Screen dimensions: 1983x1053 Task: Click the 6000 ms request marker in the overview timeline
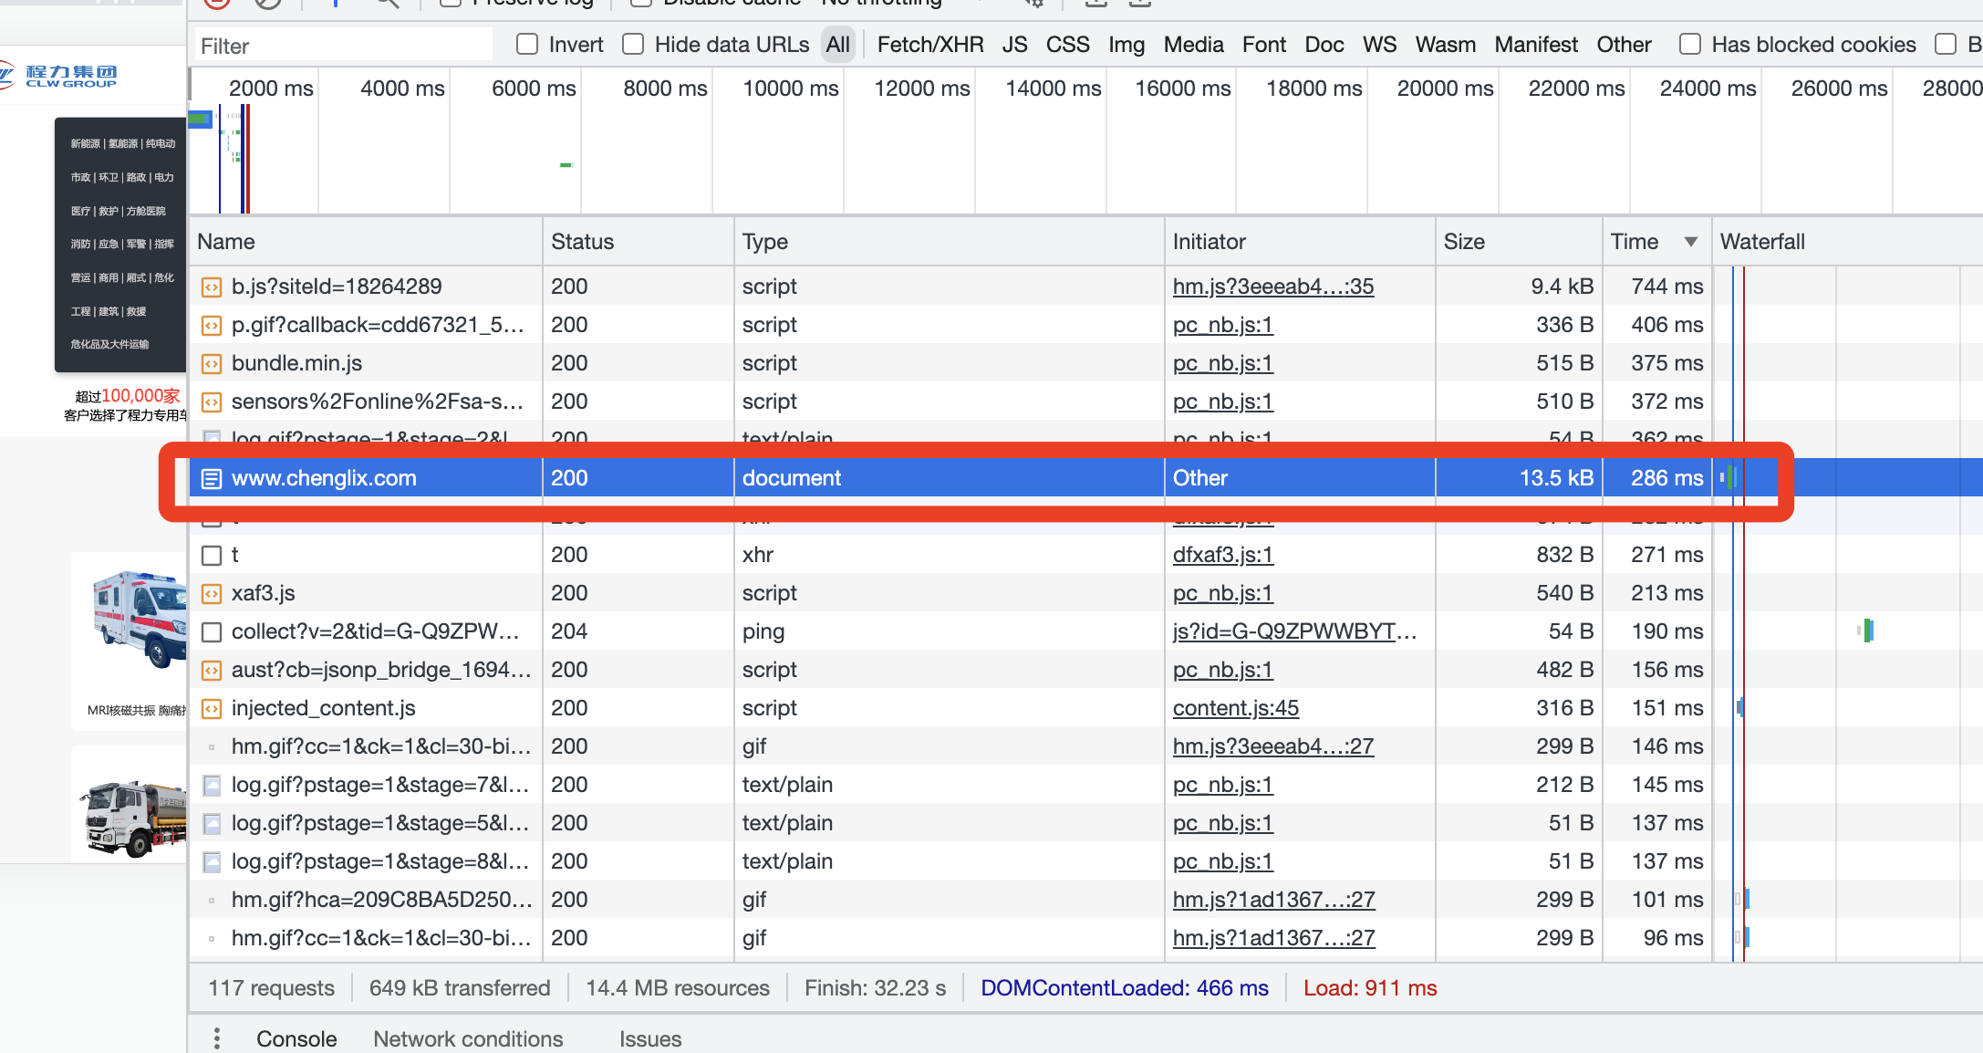(566, 165)
